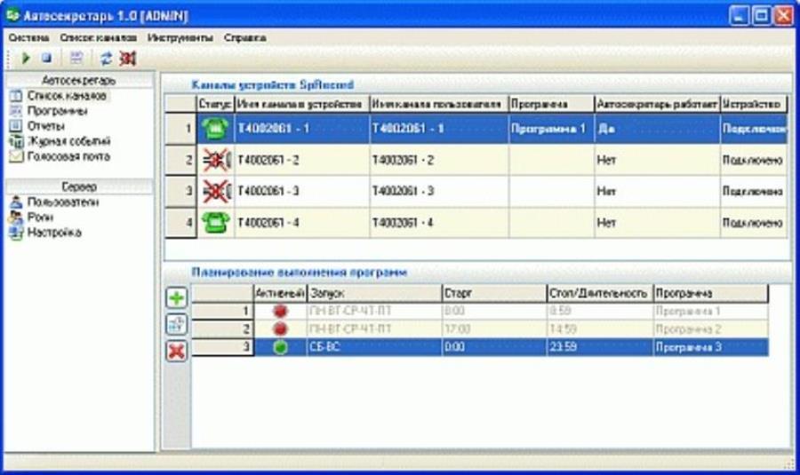Click crossed-out phone status icon in row 2
The height and width of the screenshot is (475, 800).
coord(214,161)
